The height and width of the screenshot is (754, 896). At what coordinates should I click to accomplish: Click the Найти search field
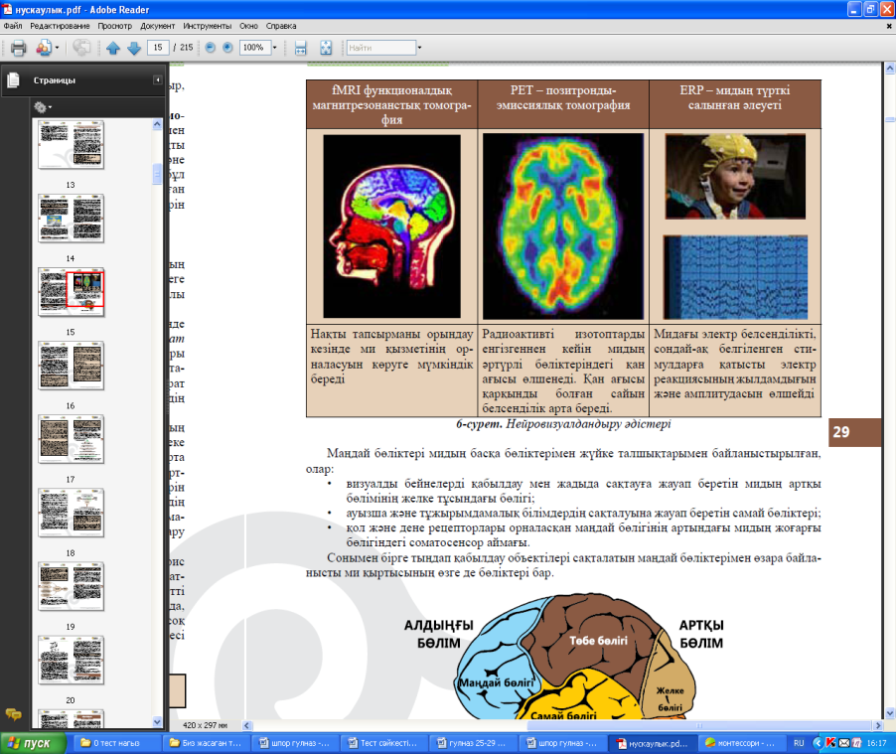(381, 48)
